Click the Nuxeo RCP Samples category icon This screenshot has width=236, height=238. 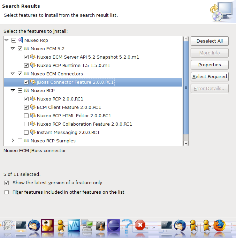click(x=26, y=141)
